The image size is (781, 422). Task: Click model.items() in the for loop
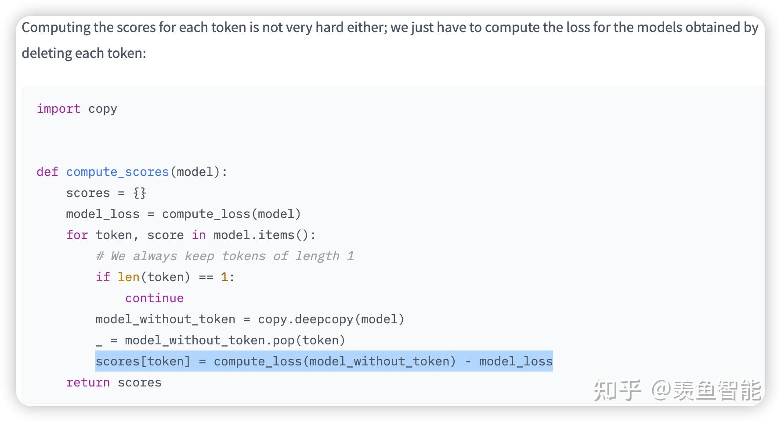click(264, 235)
